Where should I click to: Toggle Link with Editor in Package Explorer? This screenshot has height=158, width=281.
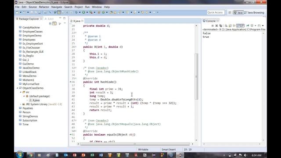(54, 23)
